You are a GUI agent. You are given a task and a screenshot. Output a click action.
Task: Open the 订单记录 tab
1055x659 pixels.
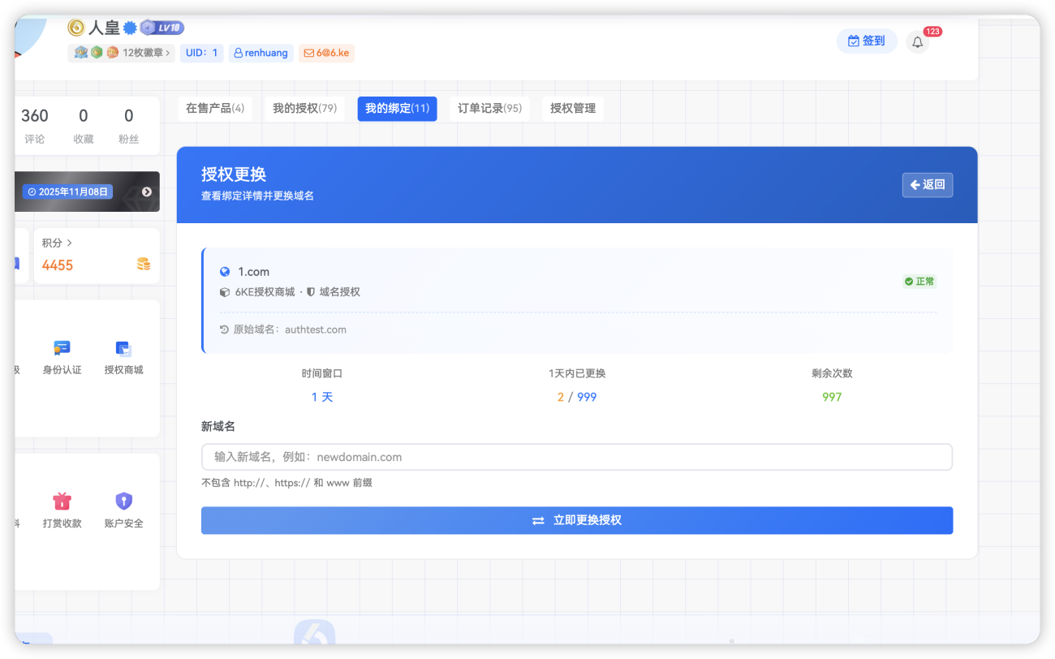489,109
